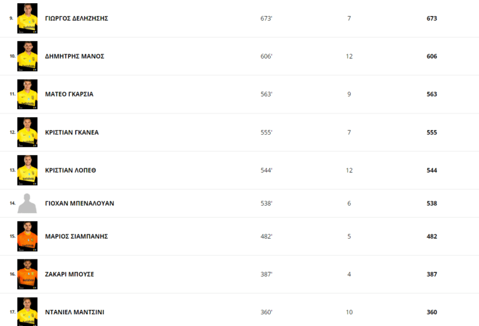This screenshot has width=479, height=326.
Task: Click Κρίστιαν Λόπεθ player photo
Action: [27, 170]
